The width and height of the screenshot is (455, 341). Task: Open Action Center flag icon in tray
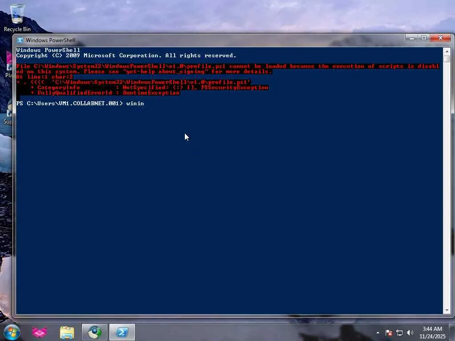389,333
